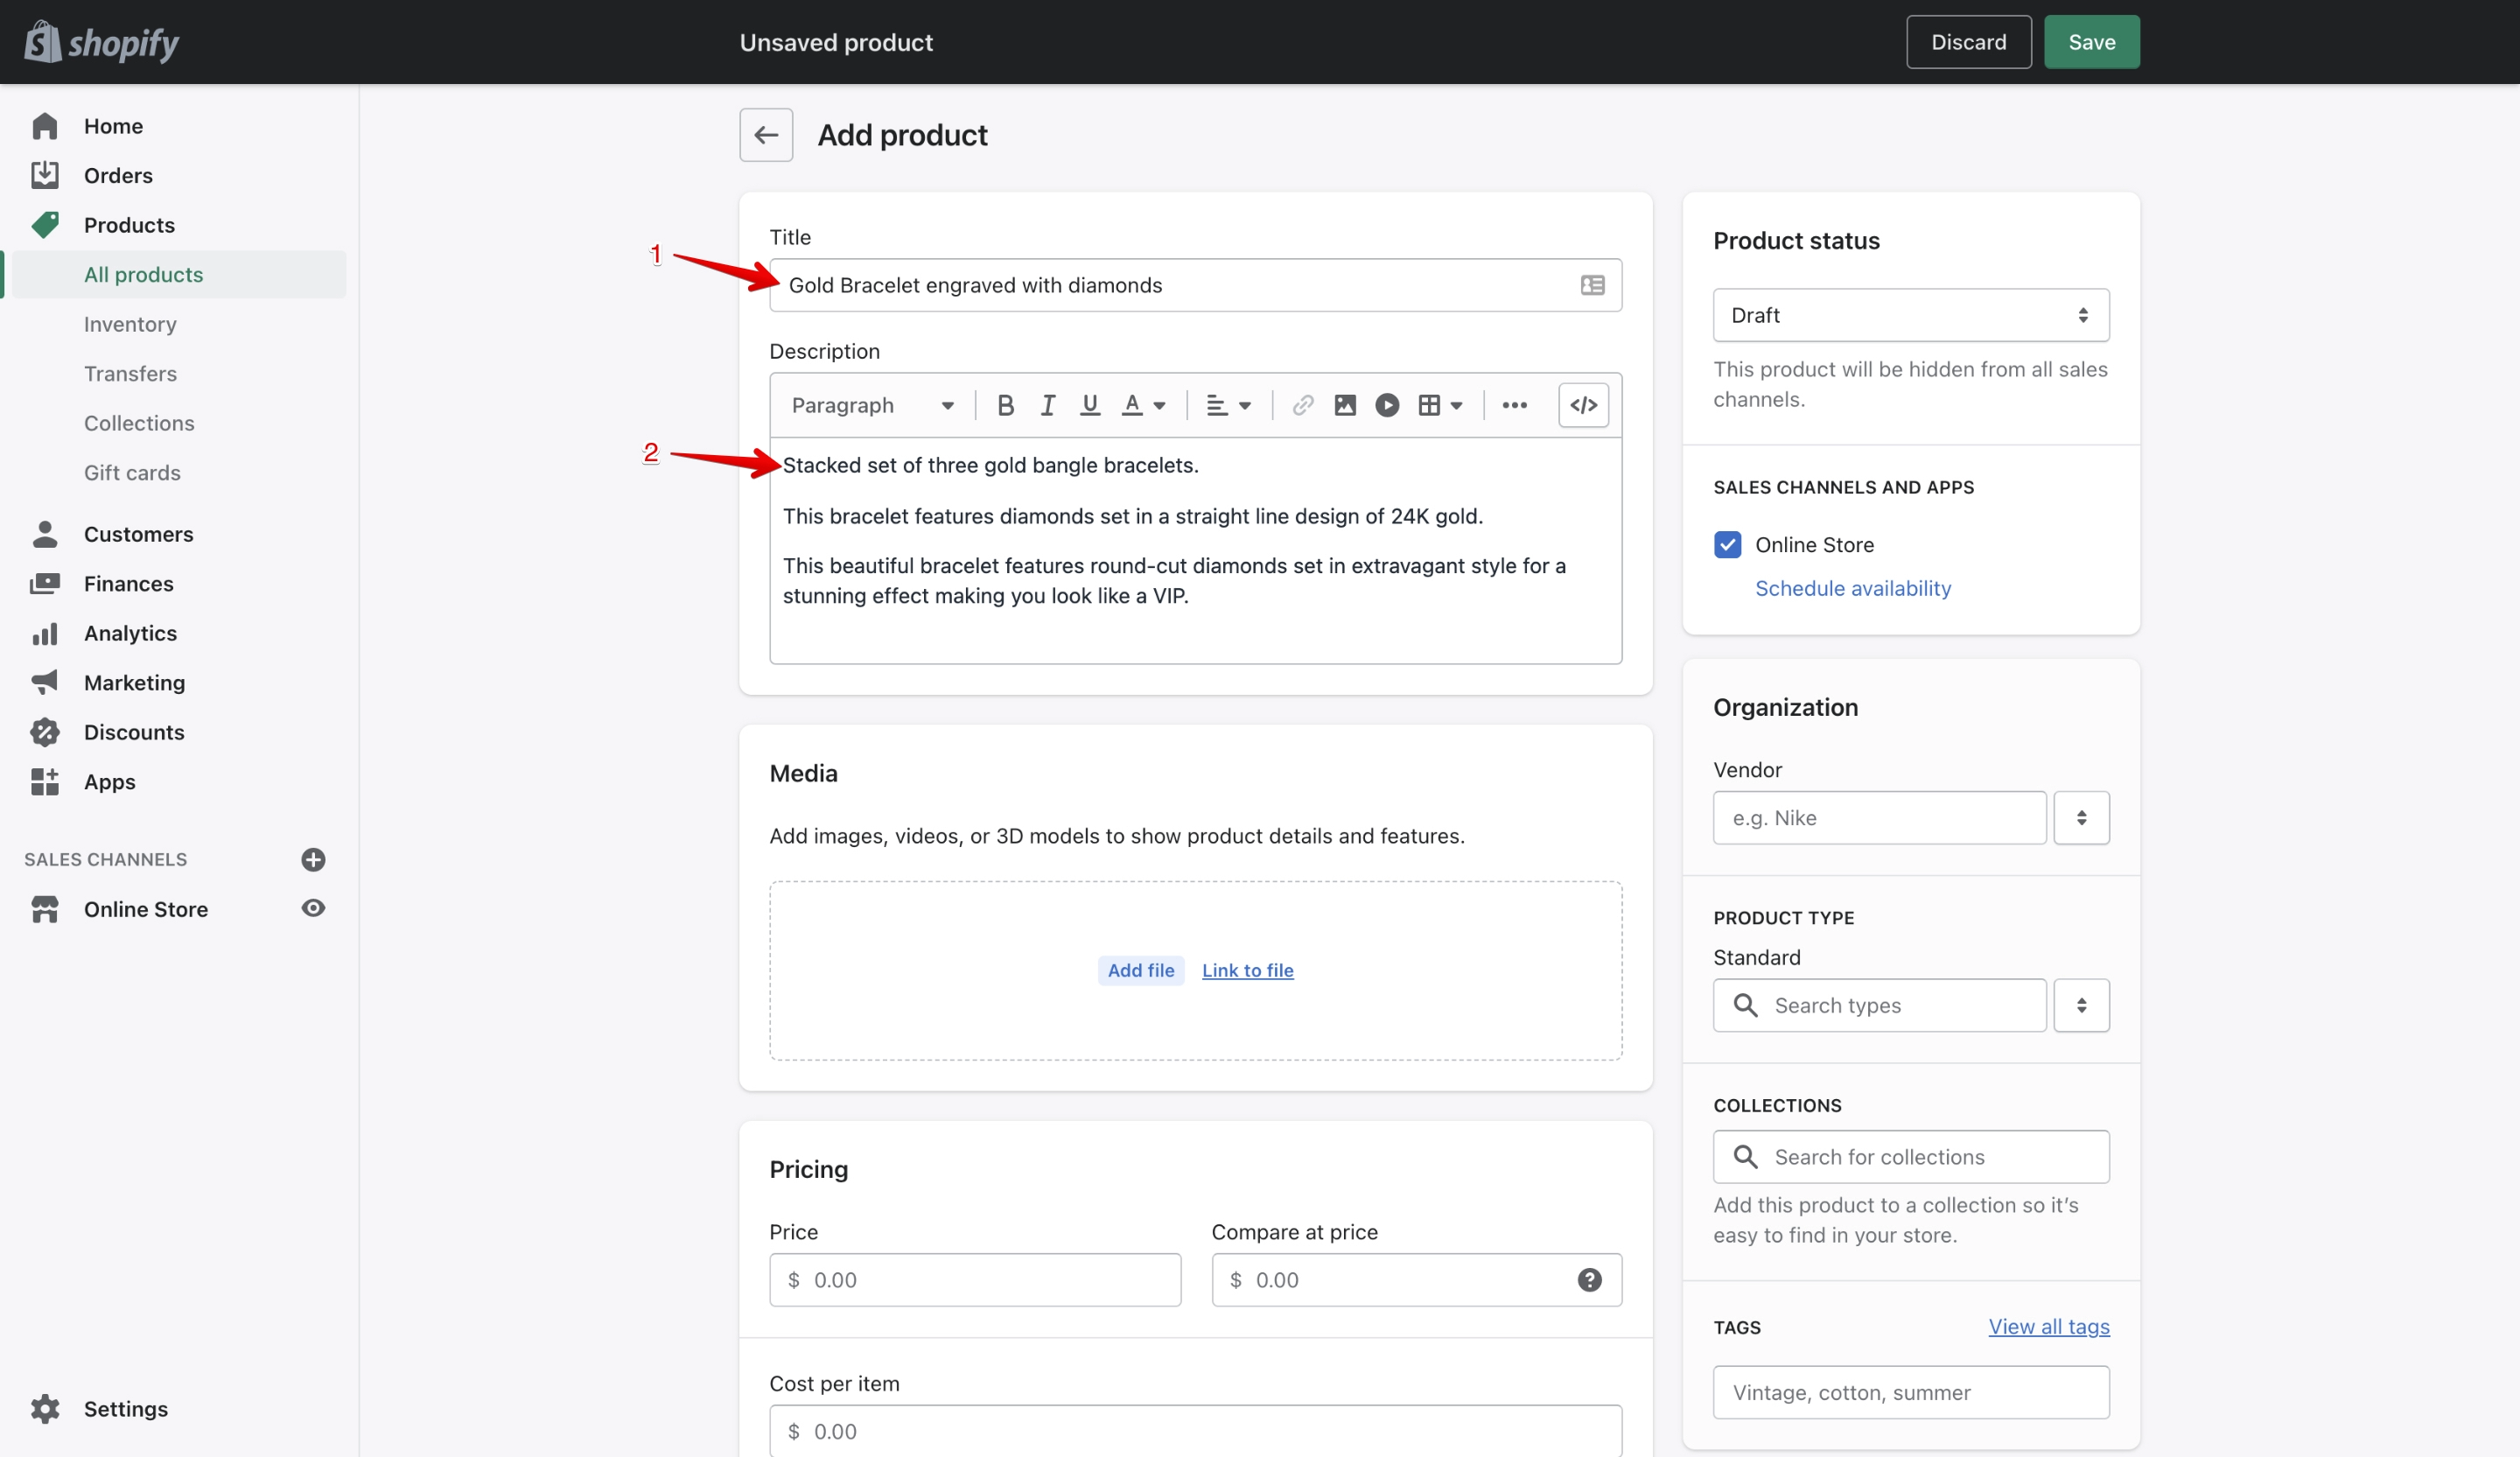Screen dimensions: 2520x1457
Task: Toggle underline formatting in description editor
Action: click(1090, 405)
